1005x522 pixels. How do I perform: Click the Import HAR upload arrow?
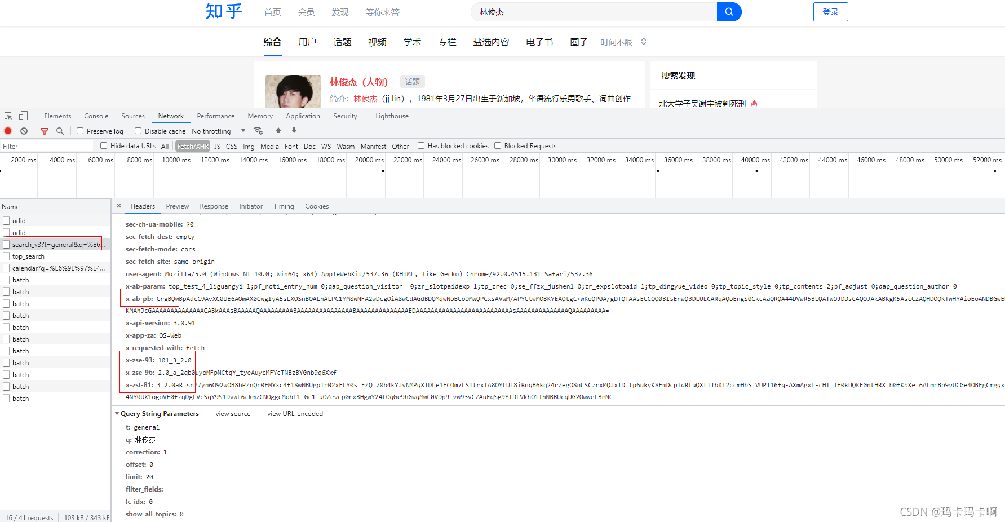click(278, 131)
